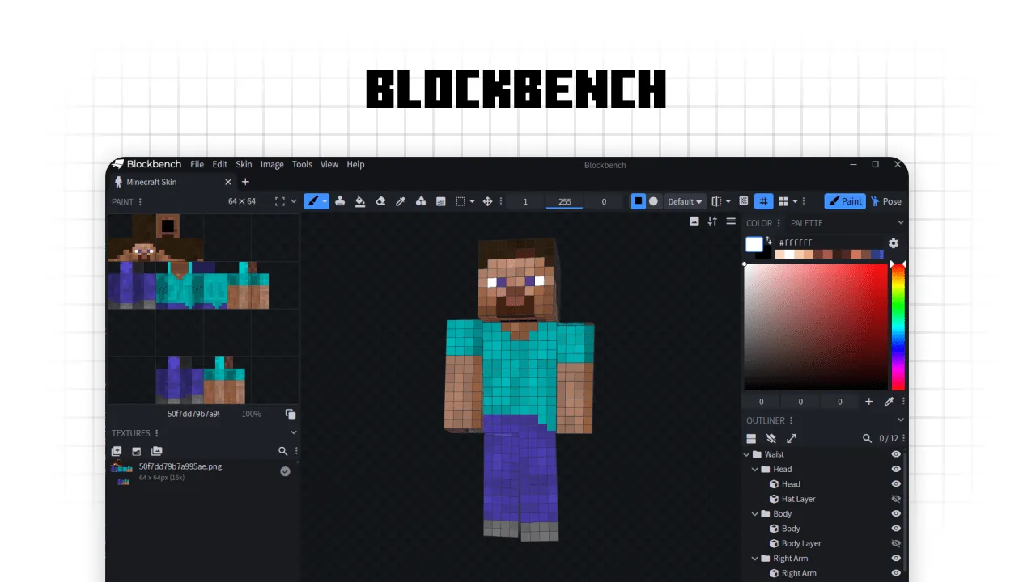The width and height of the screenshot is (1036, 582).
Task: Collapse the Right Arm group folder
Action: 755,558
